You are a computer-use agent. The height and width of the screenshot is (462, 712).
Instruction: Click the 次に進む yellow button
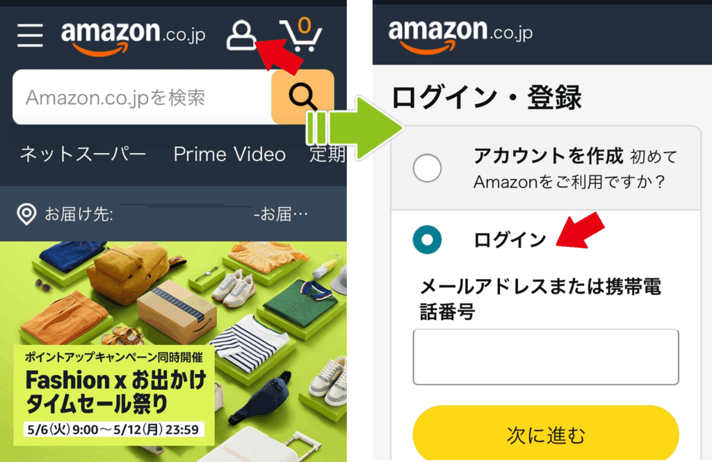click(x=546, y=434)
